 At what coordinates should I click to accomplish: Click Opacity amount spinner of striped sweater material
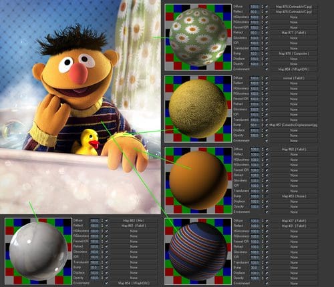coord(262,278)
